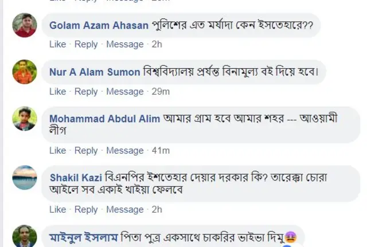Visit Mohammad Abdul Alim's profile name
Screen dimensions: 367x247
(x=106, y=119)
